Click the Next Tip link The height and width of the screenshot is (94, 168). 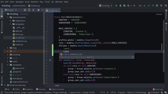coord(90,57)
